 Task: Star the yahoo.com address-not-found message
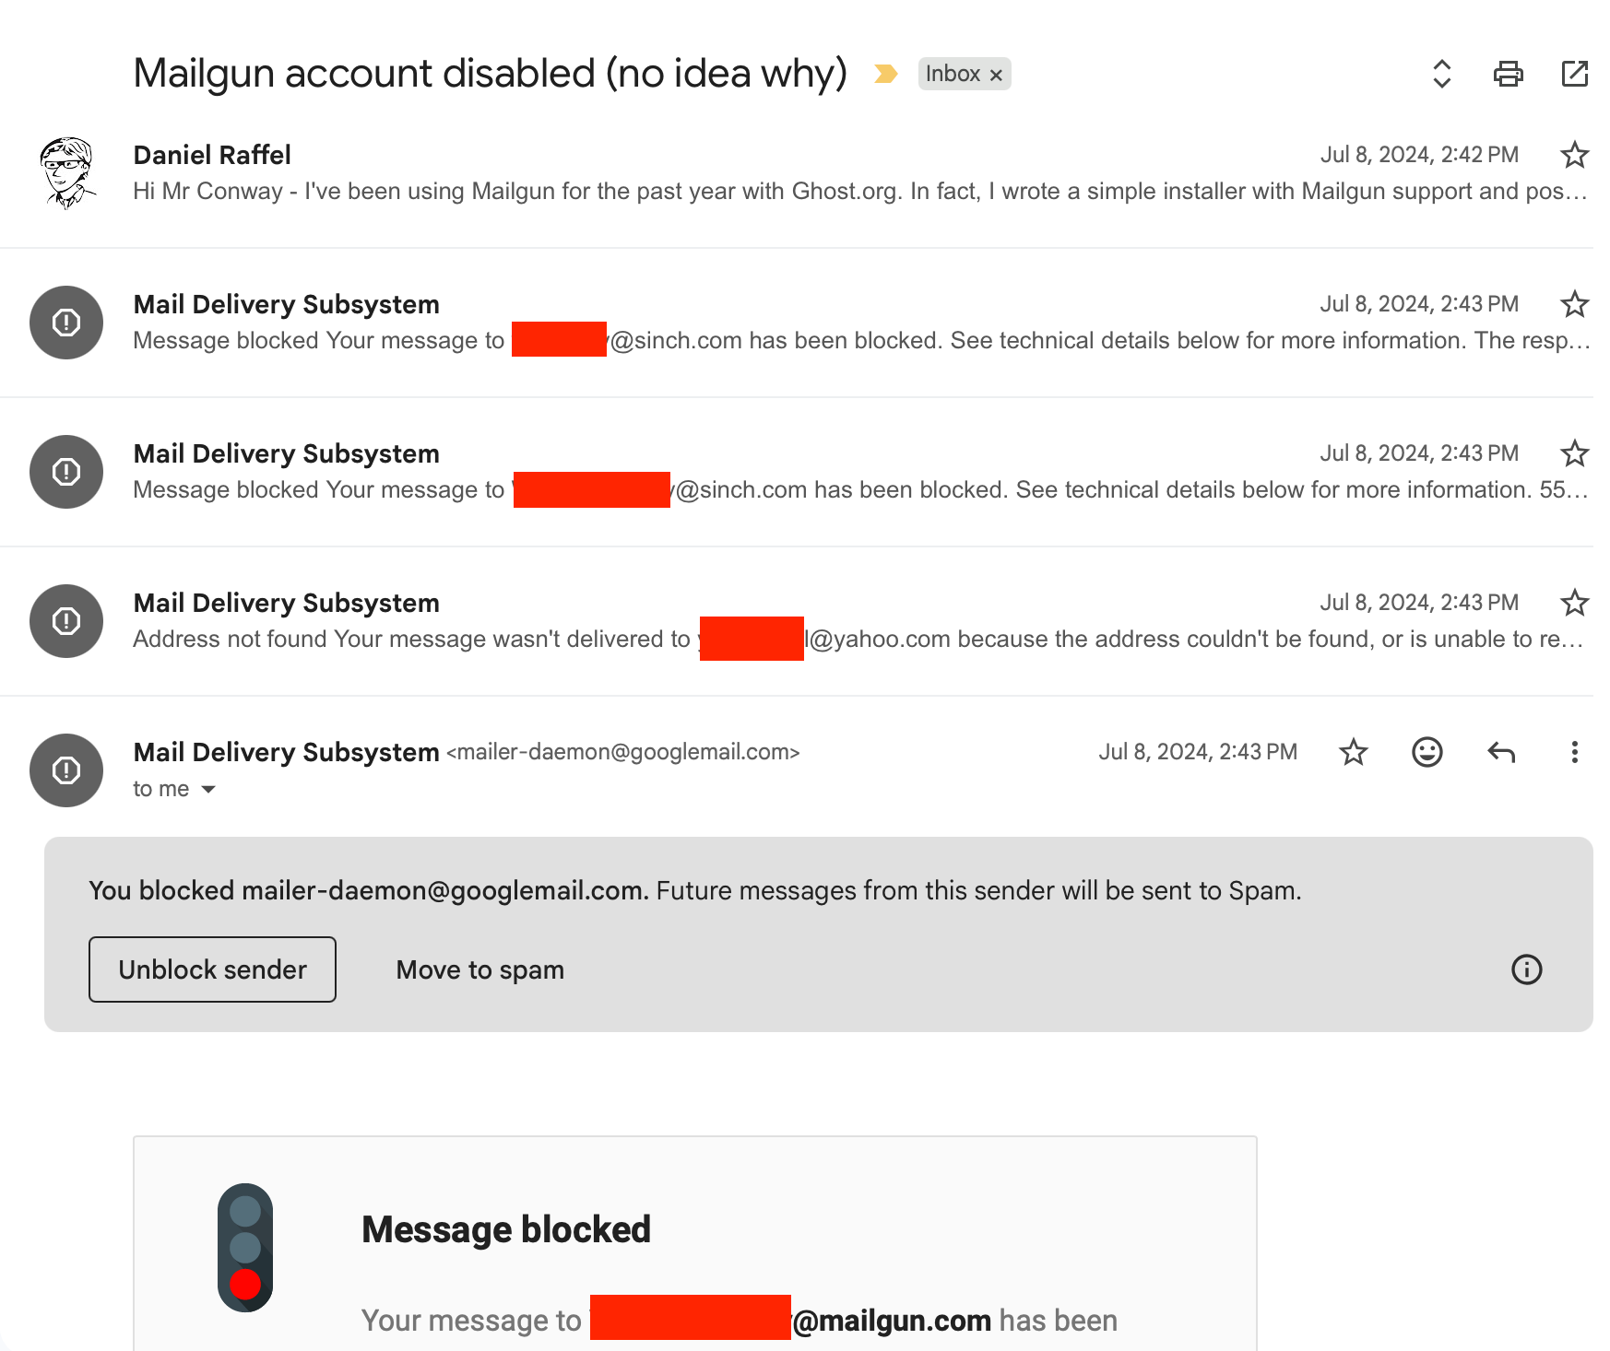tap(1574, 603)
